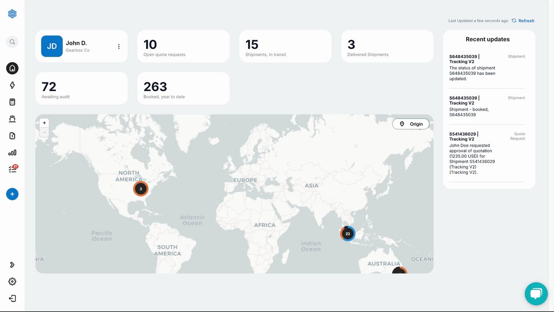
Task: Open the chat support widget
Action: click(536, 294)
